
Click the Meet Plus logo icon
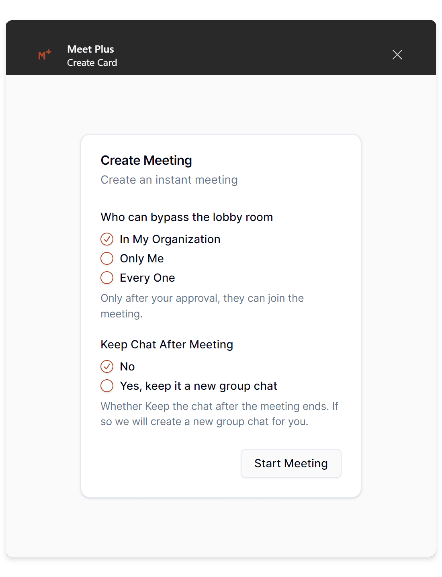click(x=45, y=55)
